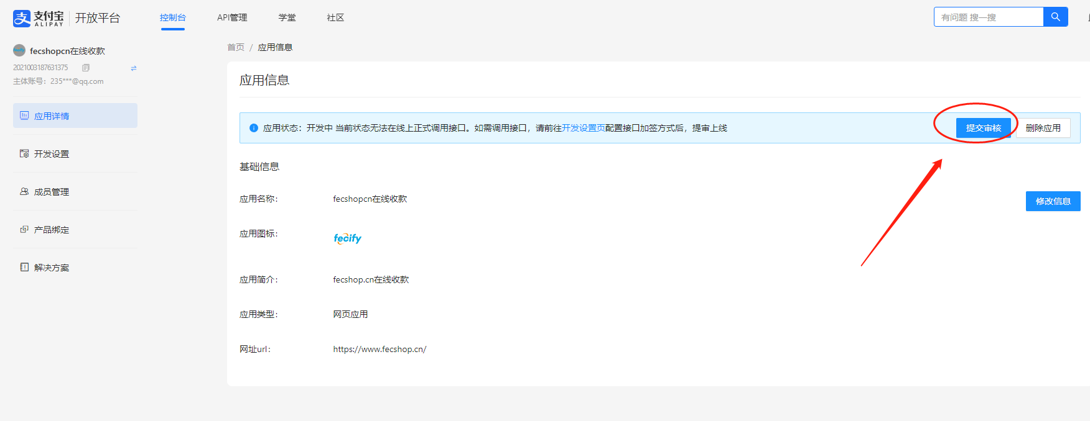Copy the app ID with copy icon

(86, 68)
